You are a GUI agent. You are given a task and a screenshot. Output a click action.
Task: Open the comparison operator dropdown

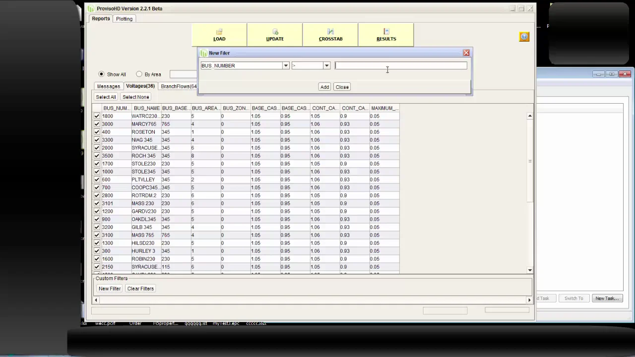click(326, 65)
